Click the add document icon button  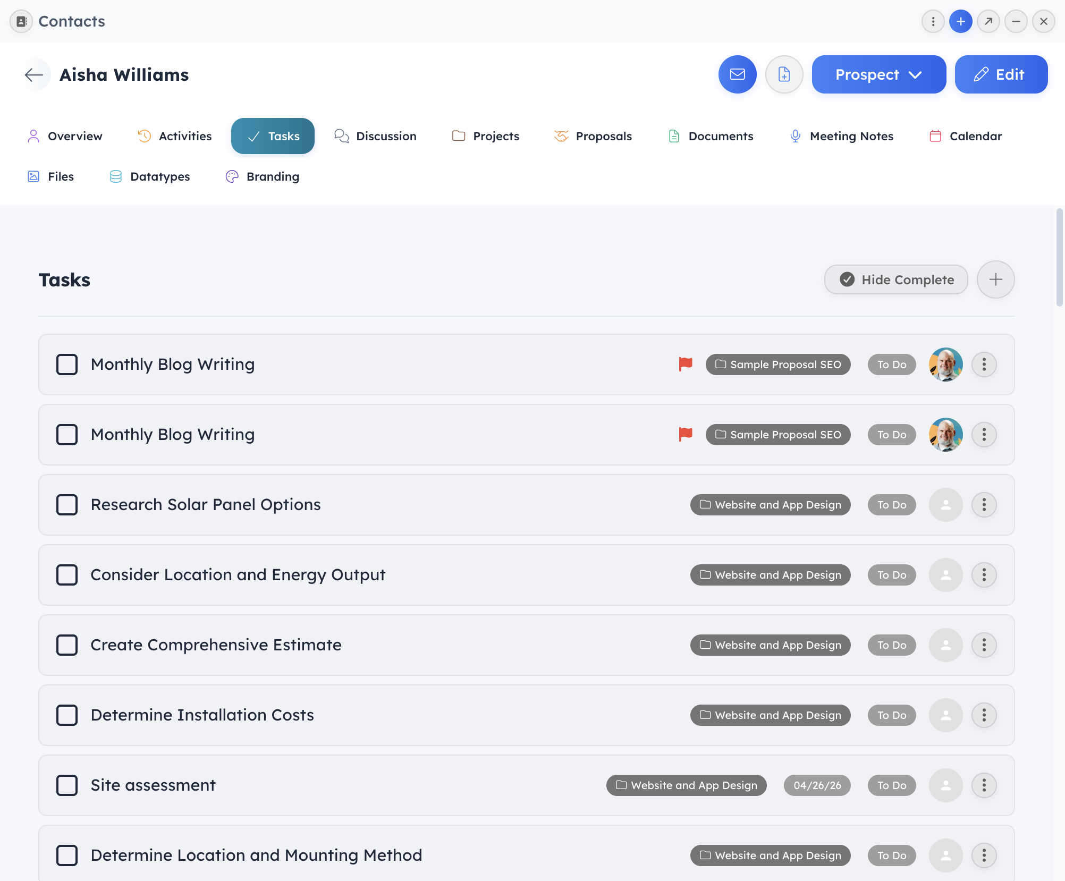tap(784, 74)
